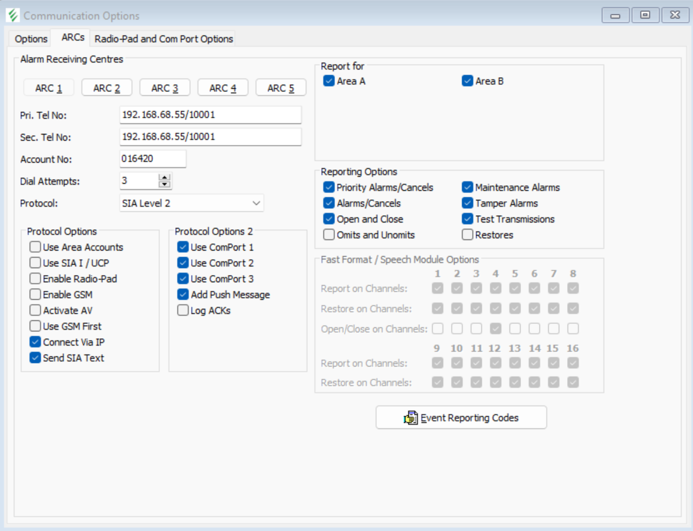Increase Dial Attempts with up arrow
Viewport: 693px width, 531px height.
click(165, 177)
